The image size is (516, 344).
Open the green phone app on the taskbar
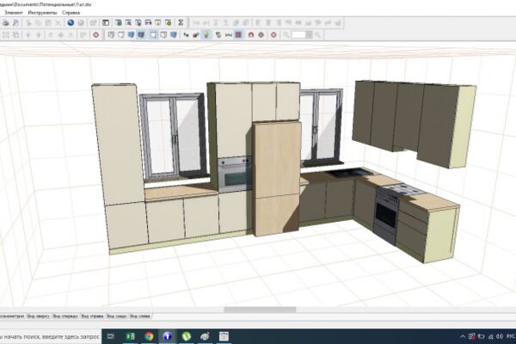click(187, 336)
